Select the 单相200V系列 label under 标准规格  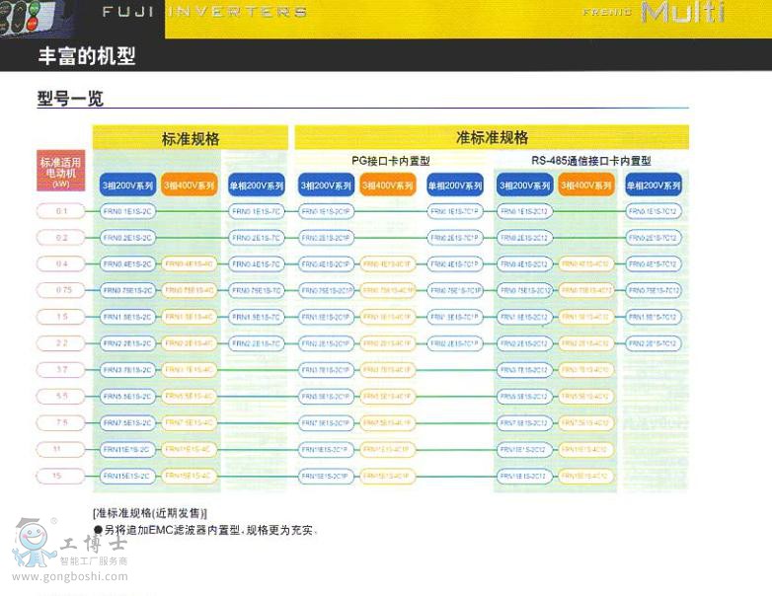pyautogui.click(x=256, y=186)
